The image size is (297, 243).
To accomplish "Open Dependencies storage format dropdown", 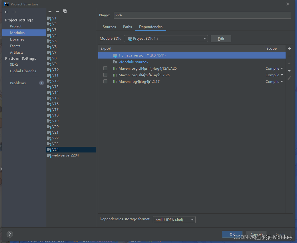I will pos(174,220).
